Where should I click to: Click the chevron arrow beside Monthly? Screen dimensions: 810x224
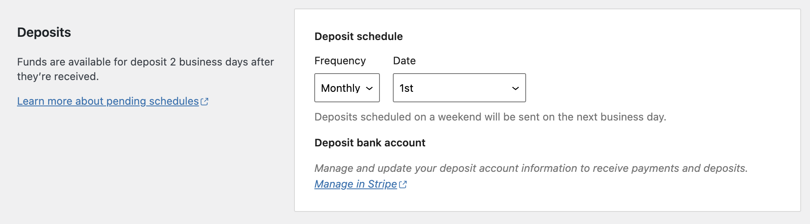(369, 89)
